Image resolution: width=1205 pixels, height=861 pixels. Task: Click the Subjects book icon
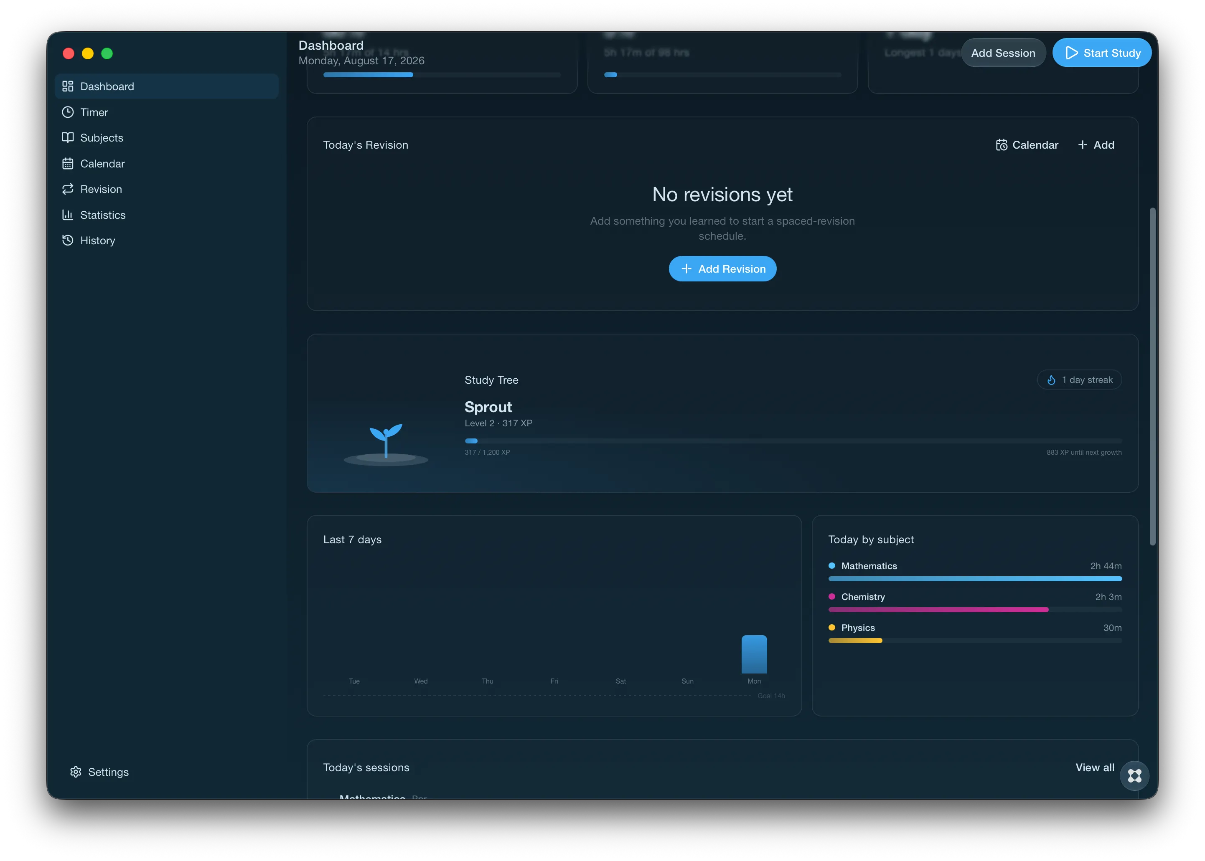click(x=67, y=137)
